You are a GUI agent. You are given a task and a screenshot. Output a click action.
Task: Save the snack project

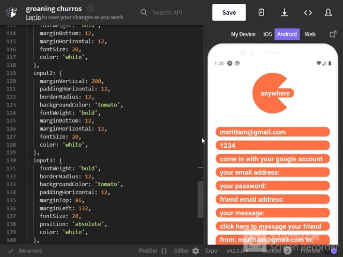click(229, 12)
